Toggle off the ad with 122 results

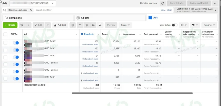(16, 50)
